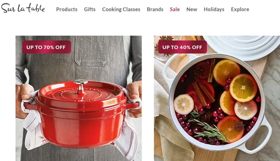280x161 pixels.
Task: Click the Sur la Table logo
Action: pos(23,8)
